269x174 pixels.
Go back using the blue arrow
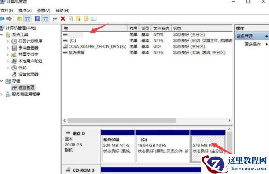(x=2, y=18)
